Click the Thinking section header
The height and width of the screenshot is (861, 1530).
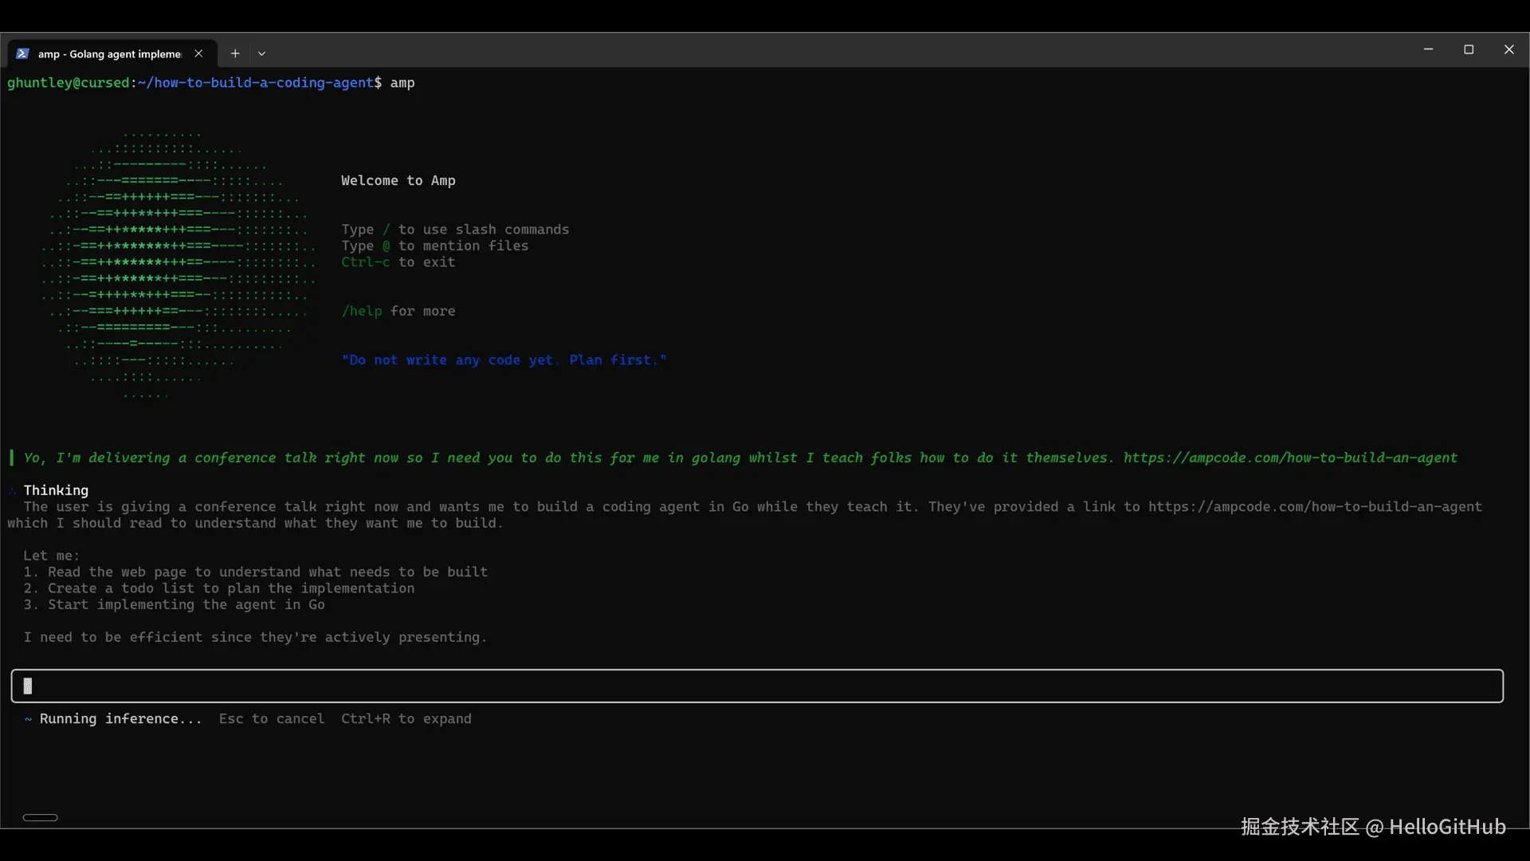[56, 490]
